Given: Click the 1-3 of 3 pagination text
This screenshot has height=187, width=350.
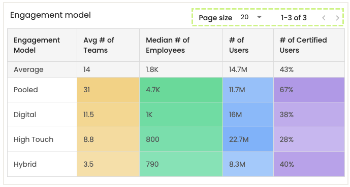Looking at the screenshot, I should pos(294,18).
